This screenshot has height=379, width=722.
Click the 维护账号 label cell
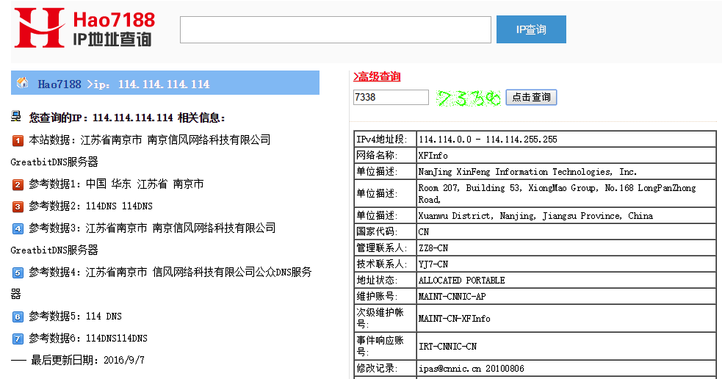(385, 296)
